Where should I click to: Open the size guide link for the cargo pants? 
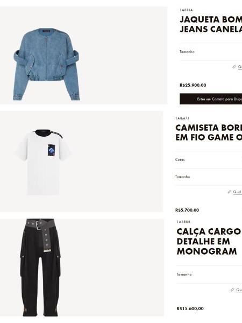[239, 290]
